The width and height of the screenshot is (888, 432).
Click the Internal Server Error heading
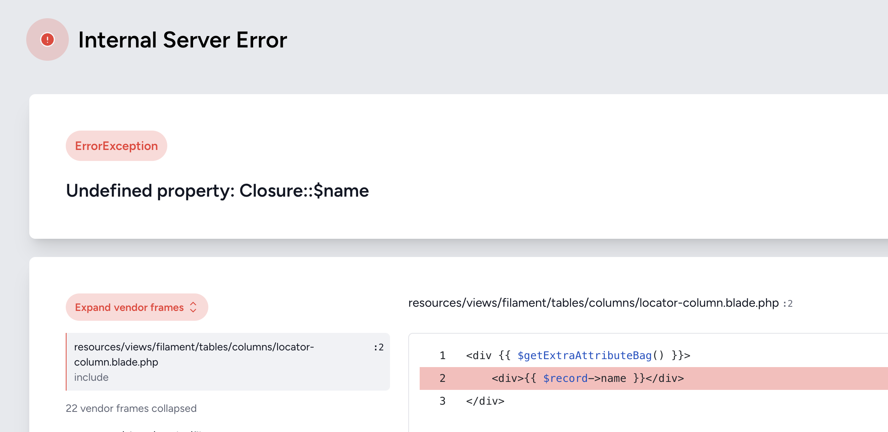[182, 40]
